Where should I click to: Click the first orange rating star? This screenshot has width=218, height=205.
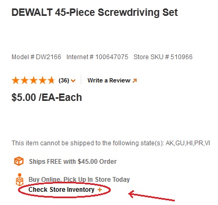click(x=16, y=80)
